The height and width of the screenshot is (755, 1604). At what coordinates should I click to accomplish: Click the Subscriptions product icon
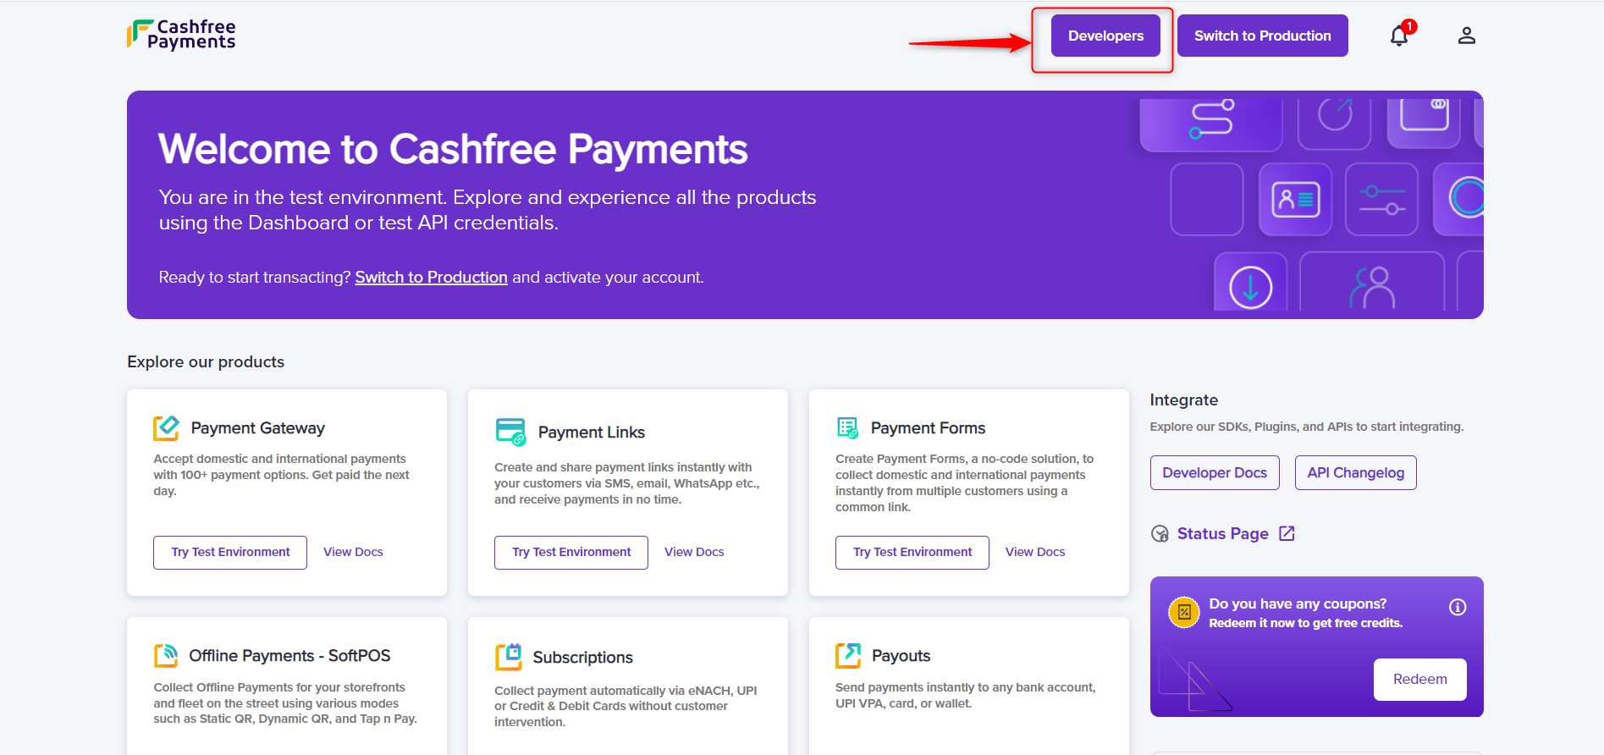coord(509,657)
